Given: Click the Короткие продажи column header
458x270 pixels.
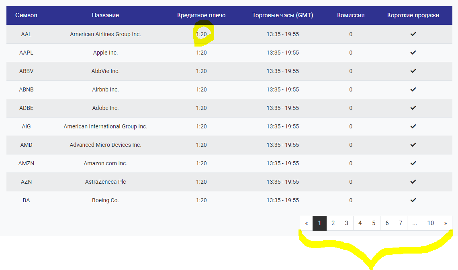Looking at the screenshot, I should coord(413,15).
